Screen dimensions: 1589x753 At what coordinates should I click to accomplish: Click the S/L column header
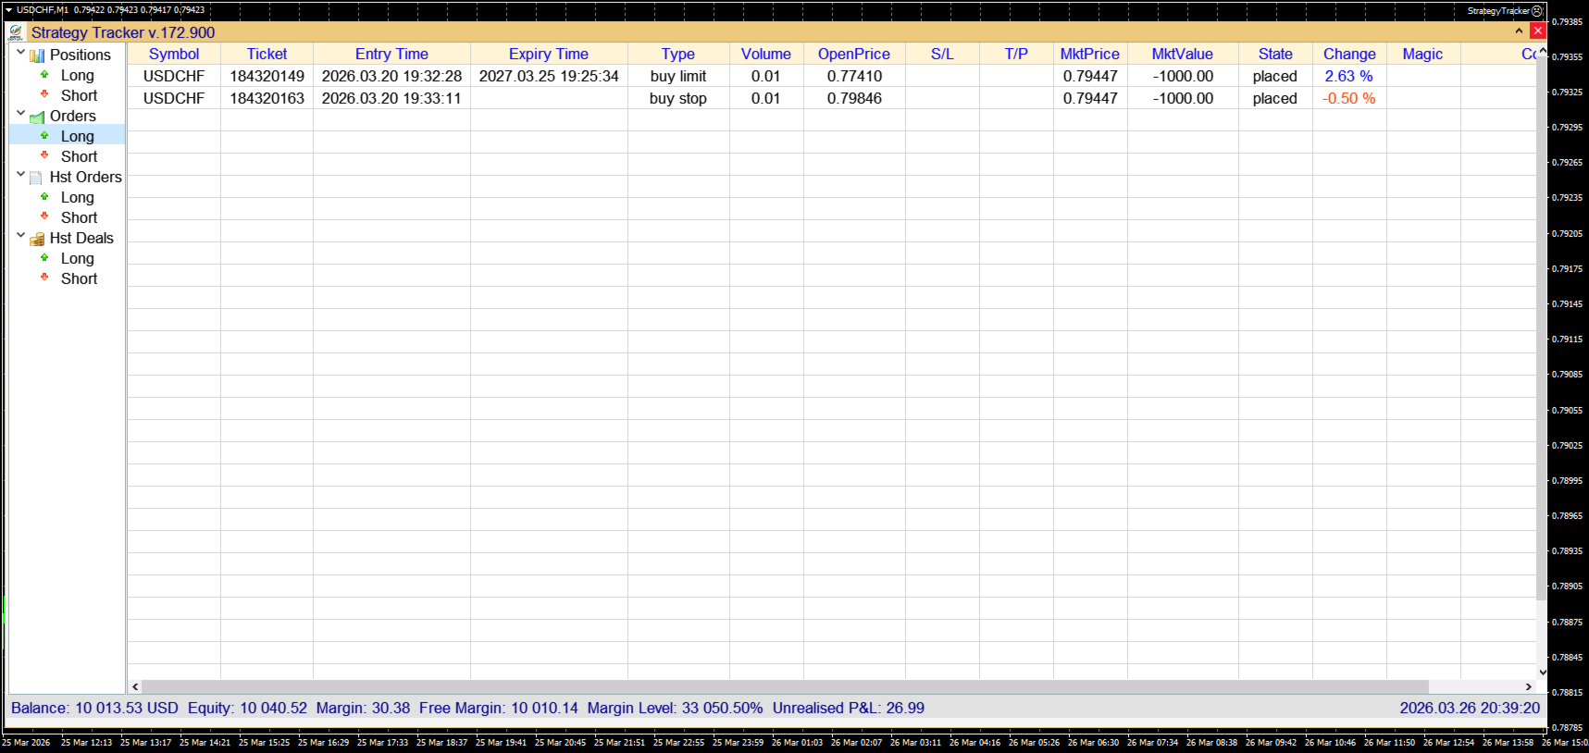[942, 55]
